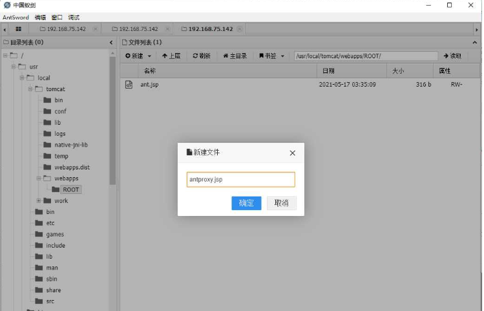Click the 刷新 refresh button
Viewport: 484px width, 311px height.
(x=202, y=56)
